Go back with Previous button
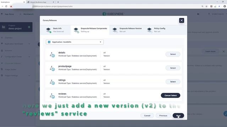This screenshot has width=227, height=127. coord(163,116)
